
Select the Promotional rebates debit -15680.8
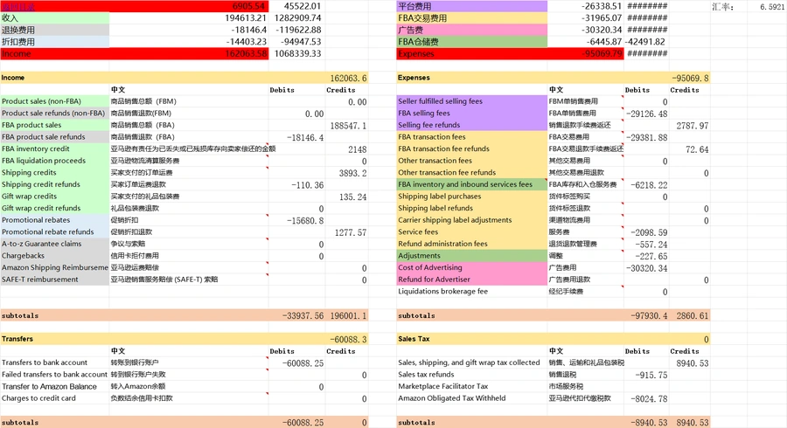coord(305,220)
